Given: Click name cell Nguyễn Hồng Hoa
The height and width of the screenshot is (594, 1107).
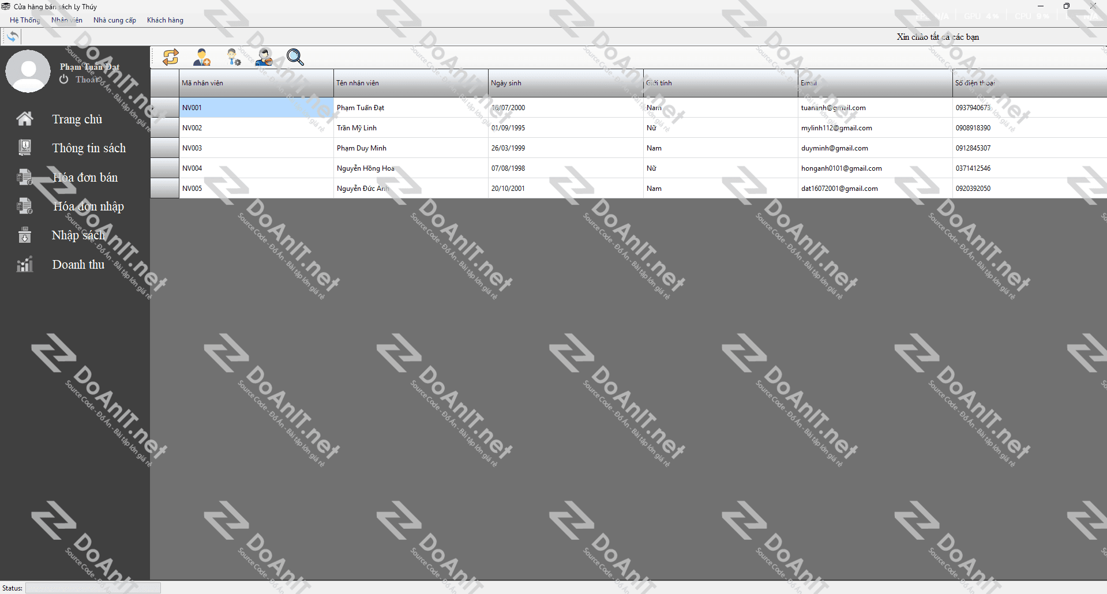Looking at the screenshot, I should coord(411,168).
